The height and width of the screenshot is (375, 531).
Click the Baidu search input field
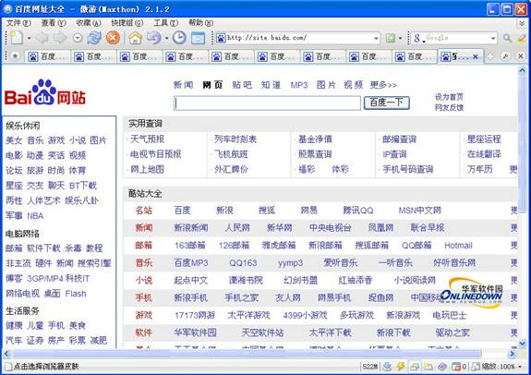267,103
